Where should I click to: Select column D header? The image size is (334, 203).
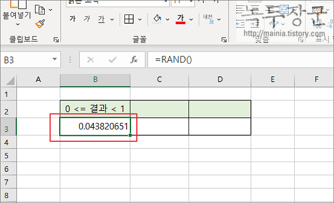click(x=220, y=80)
